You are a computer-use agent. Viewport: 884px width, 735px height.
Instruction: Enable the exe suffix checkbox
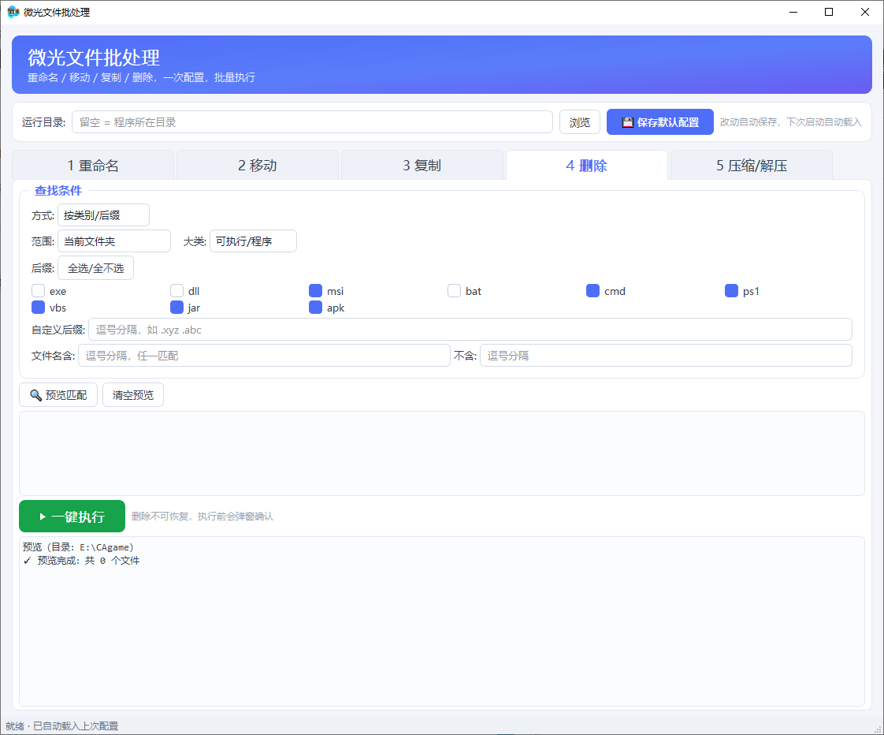point(39,291)
